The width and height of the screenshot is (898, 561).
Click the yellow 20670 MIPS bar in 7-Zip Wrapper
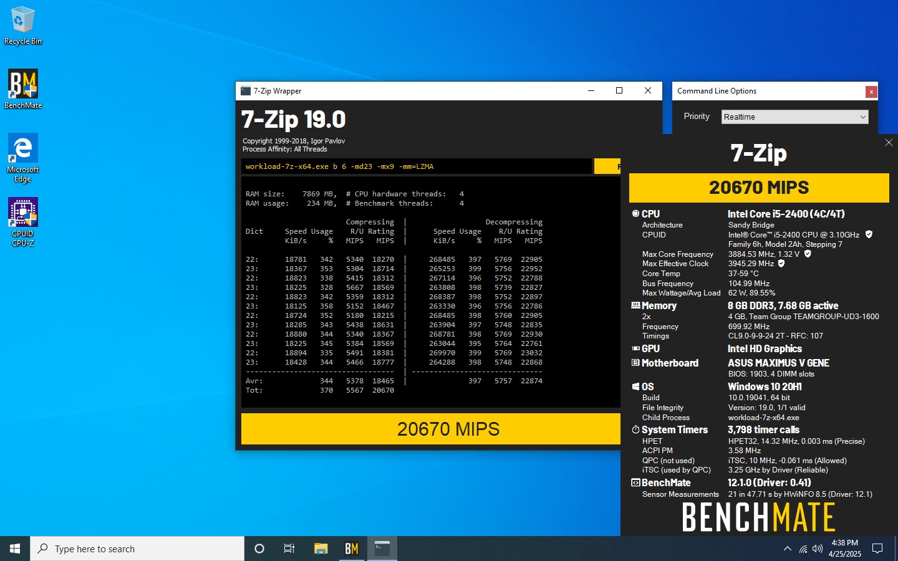coord(431,429)
